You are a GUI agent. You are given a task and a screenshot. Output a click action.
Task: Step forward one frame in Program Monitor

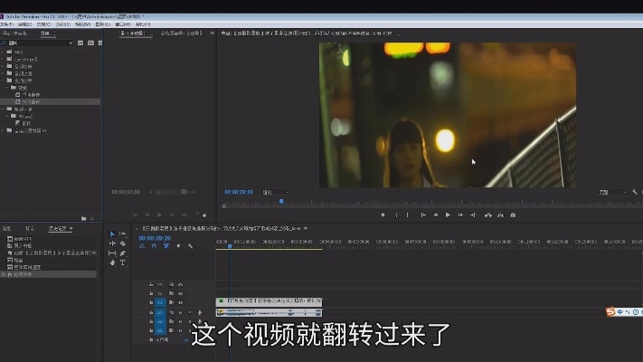click(460, 215)
